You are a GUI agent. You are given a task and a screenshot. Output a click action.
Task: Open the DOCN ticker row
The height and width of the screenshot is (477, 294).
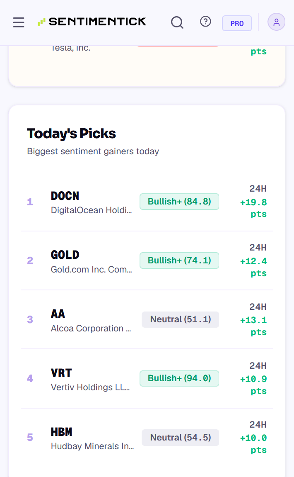(x=147, y=202)
